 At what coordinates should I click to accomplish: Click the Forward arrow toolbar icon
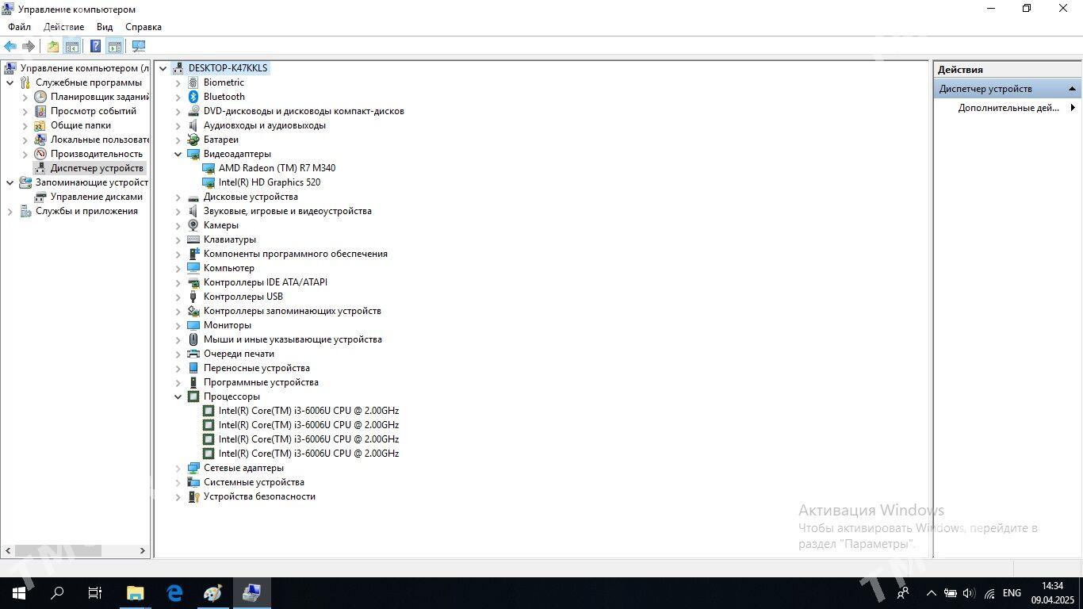click(x=29, y=46)
